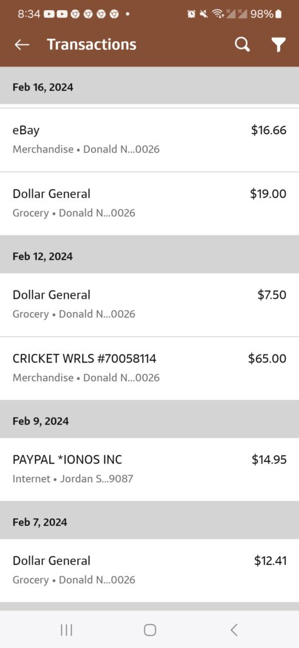The width and height of the screenshot is (299, 648).
Task: View the Dollar General $12.41 transaction
Action: click(149, 570)
